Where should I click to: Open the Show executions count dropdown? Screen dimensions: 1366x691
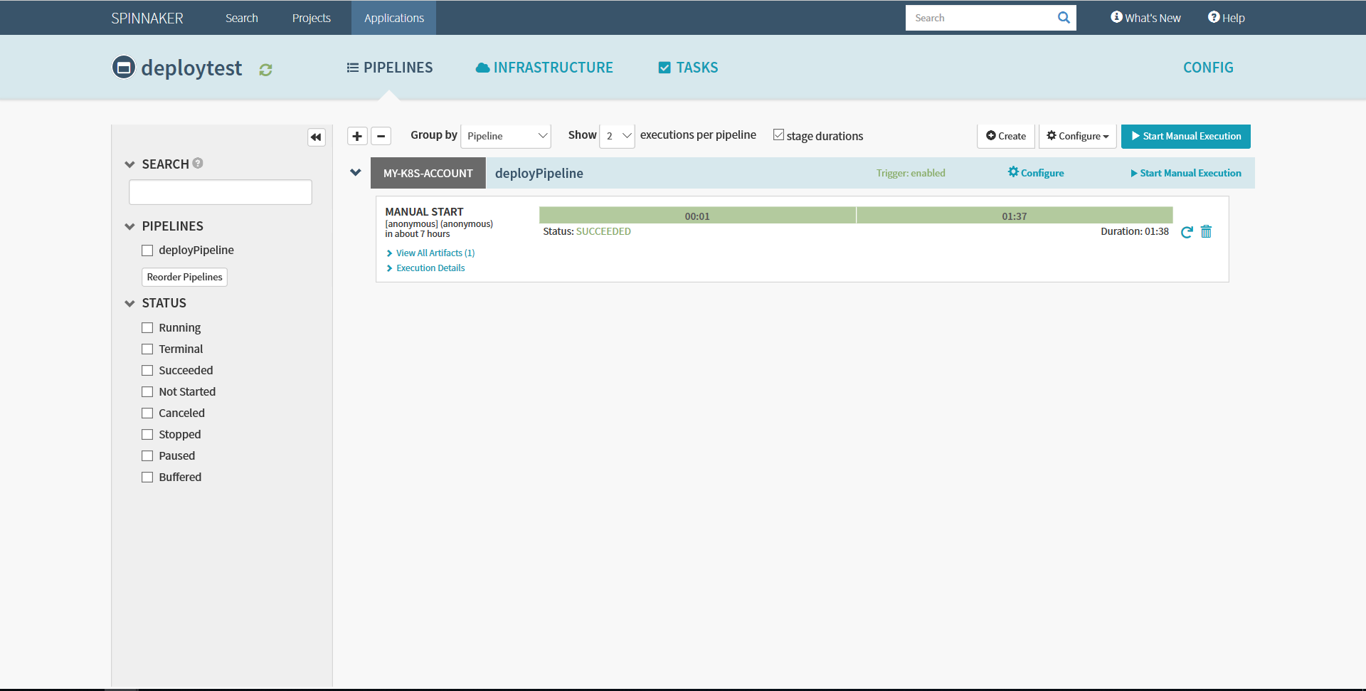617,136
